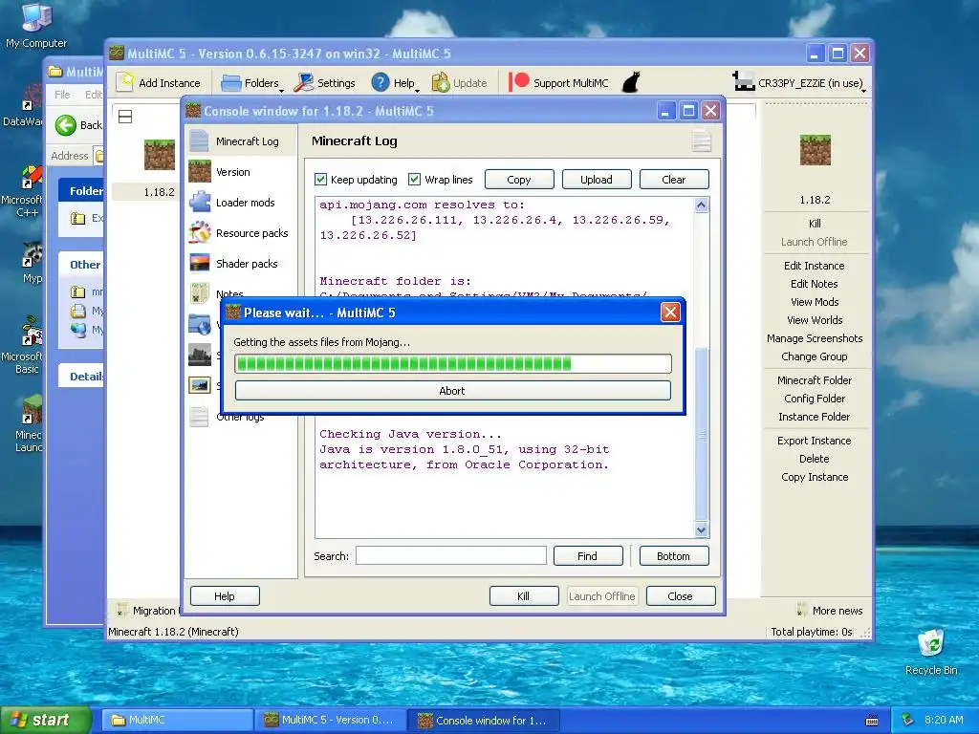The image size is (979, 734).
Task: Open the Folders dropdown in MultiMC toolbar
Action: pos(251,83)
